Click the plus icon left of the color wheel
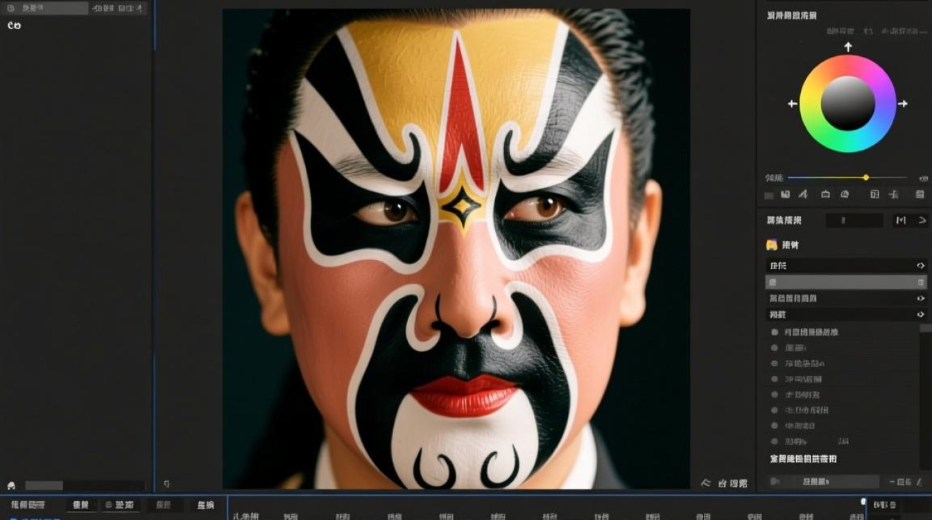The height and width of the screenshot is (520, 932). tap(792, 104)
